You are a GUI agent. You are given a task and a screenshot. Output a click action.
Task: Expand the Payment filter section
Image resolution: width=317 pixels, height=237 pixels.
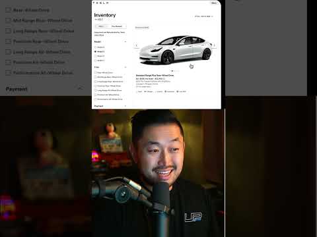pyautogui.click(x=125, y=106)
